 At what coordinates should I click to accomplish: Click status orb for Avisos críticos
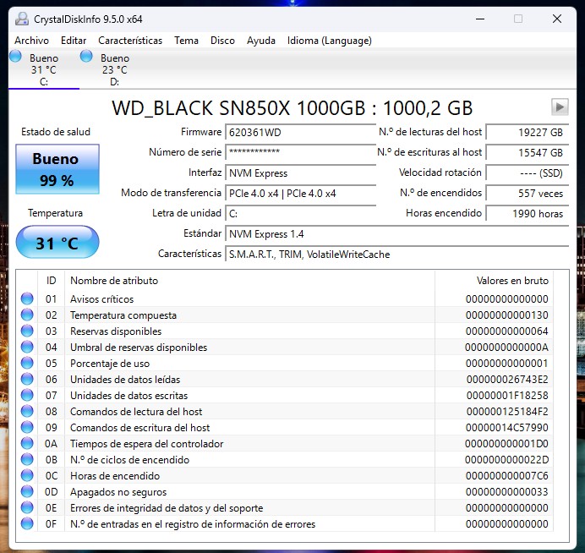coord(27,298)
